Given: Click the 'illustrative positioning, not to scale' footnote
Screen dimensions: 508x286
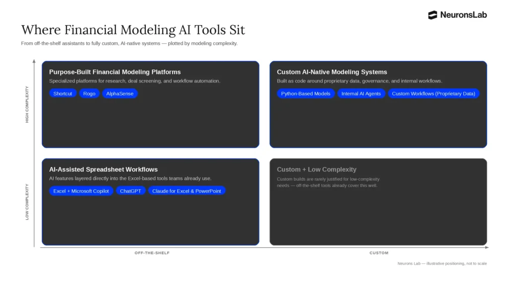Looking at the screenshot, I should (442, 264).
